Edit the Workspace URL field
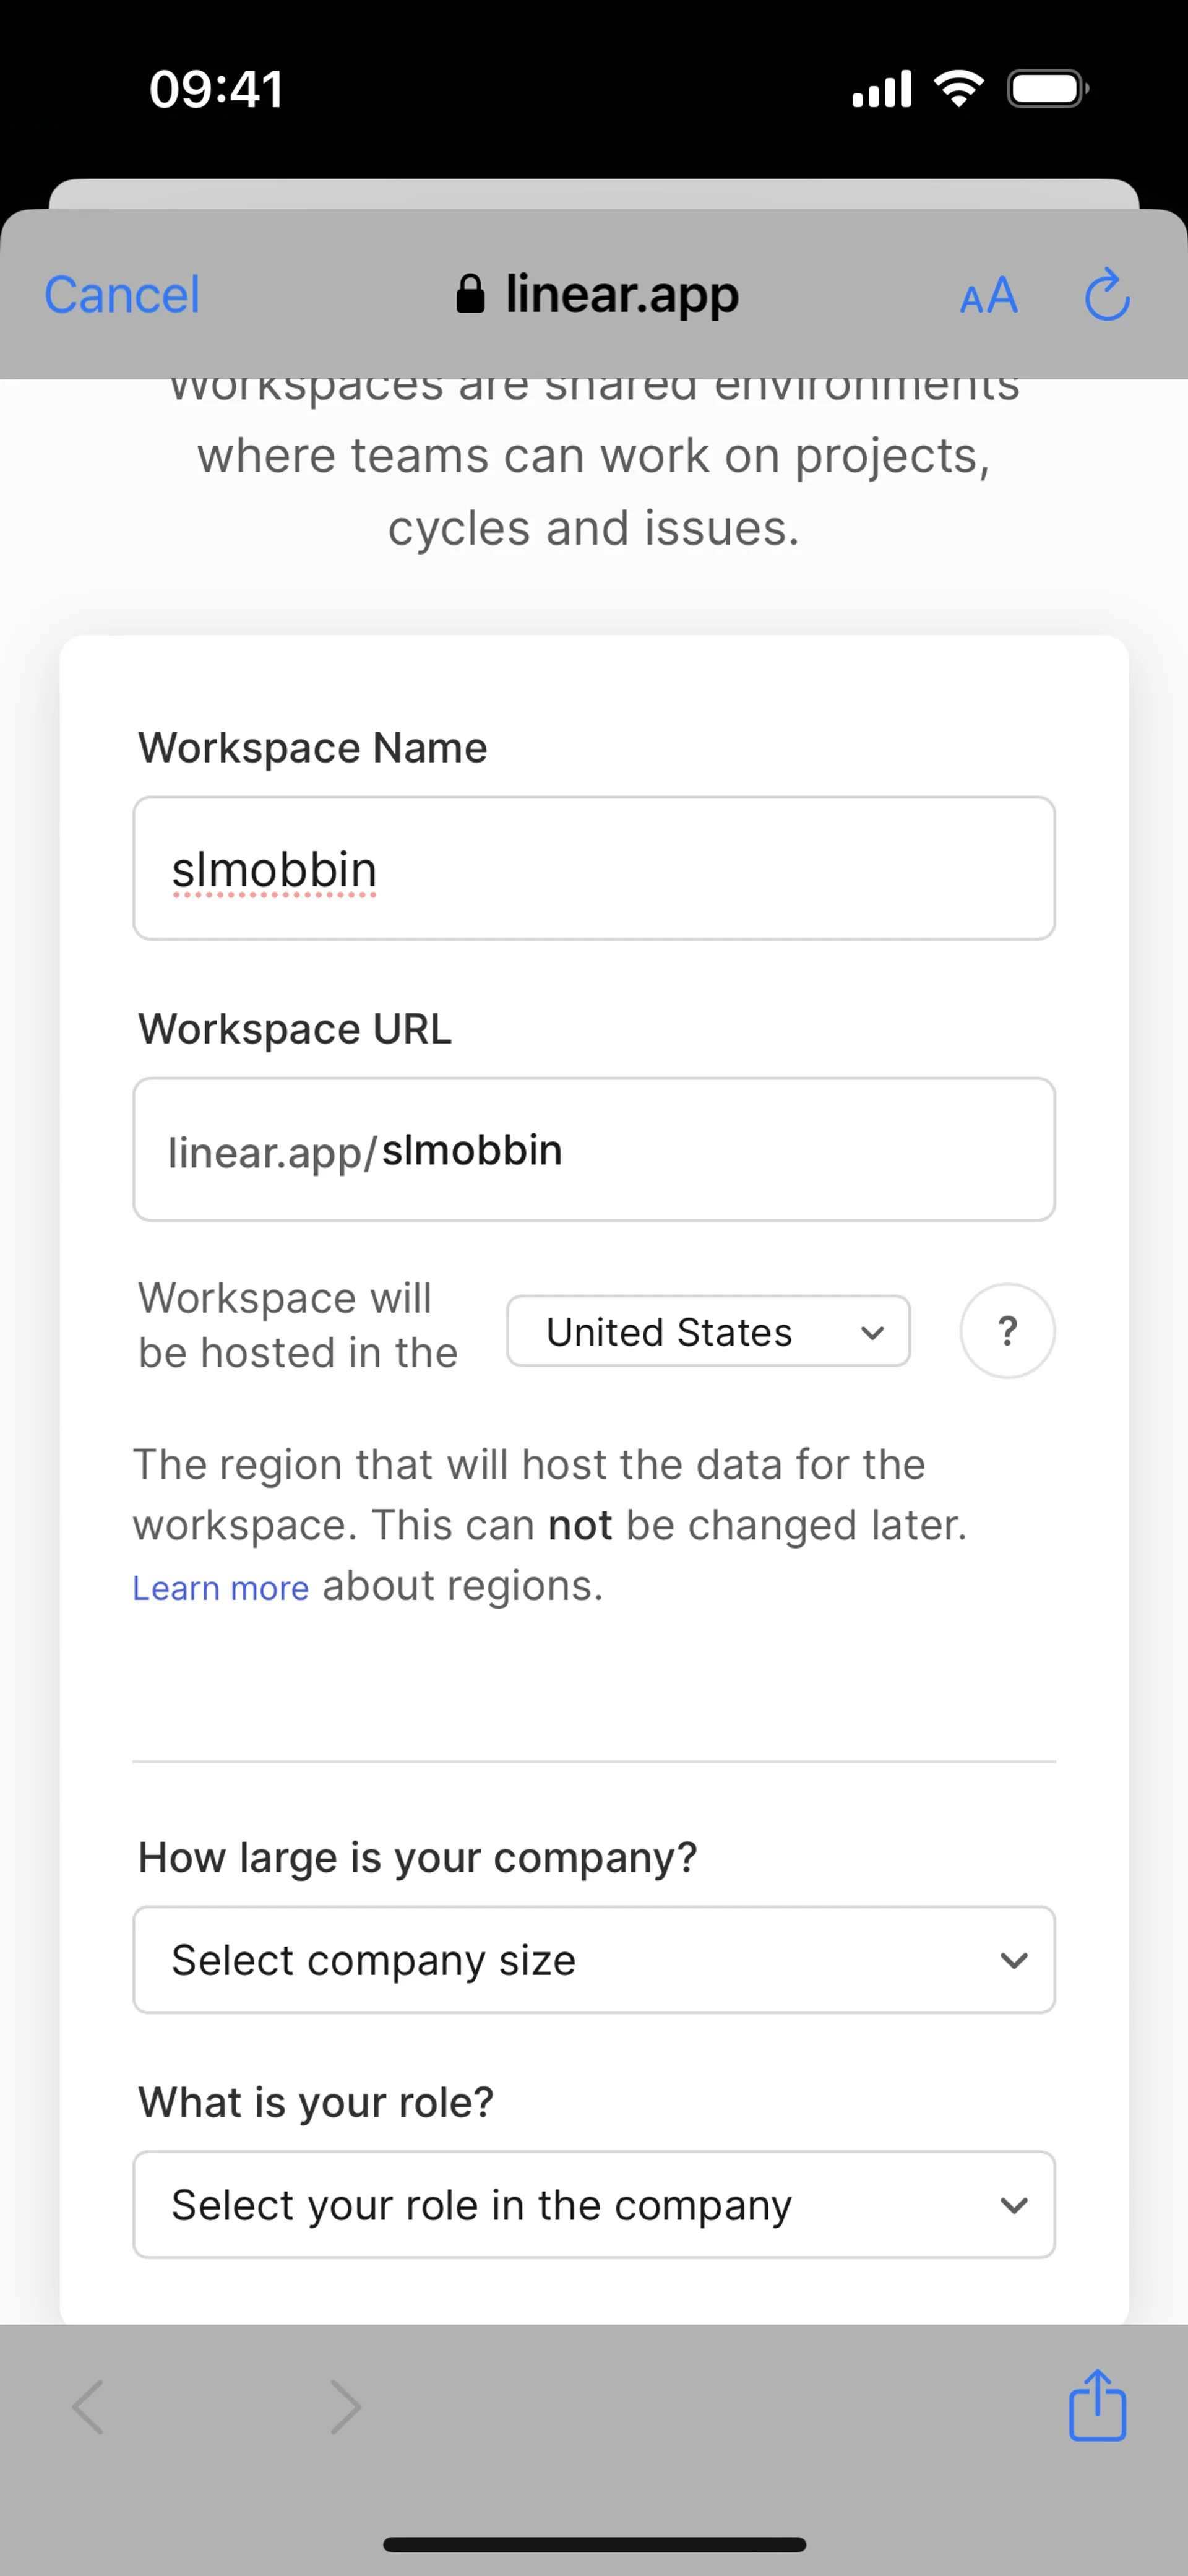Image resolution: width=1188 pixels, height=2576 pixels. click(594, 1149)
